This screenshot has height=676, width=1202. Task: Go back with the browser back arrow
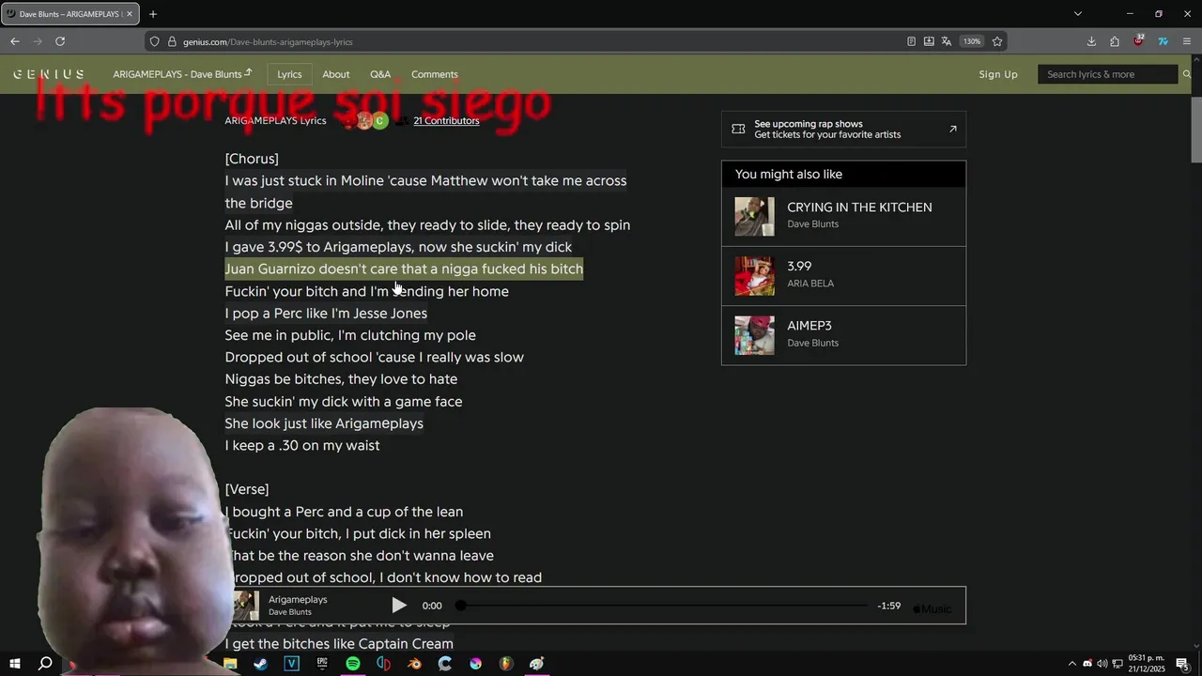pyautogui.click(x=15, y=41)
